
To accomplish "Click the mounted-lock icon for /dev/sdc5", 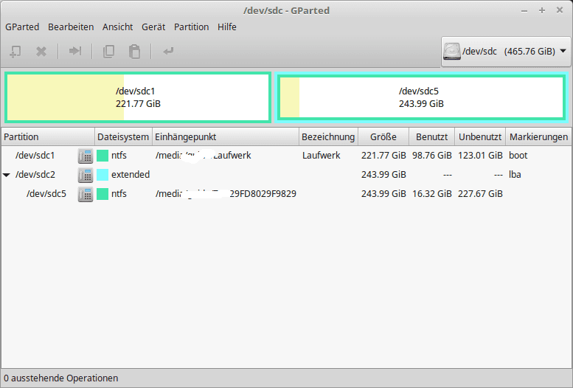I will [86, 194].
